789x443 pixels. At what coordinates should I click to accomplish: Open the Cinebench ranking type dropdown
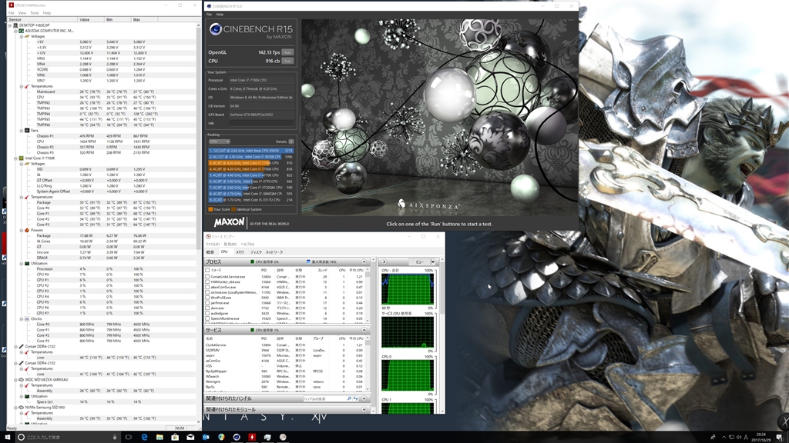point(220,142)
